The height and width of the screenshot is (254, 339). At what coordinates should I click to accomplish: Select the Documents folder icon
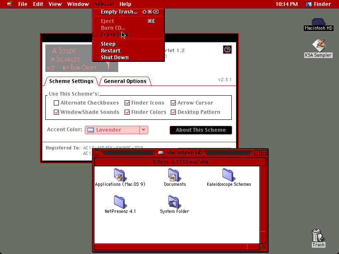175,177
